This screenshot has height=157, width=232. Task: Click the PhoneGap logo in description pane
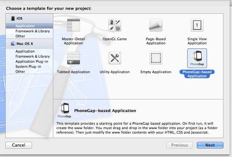64,110
